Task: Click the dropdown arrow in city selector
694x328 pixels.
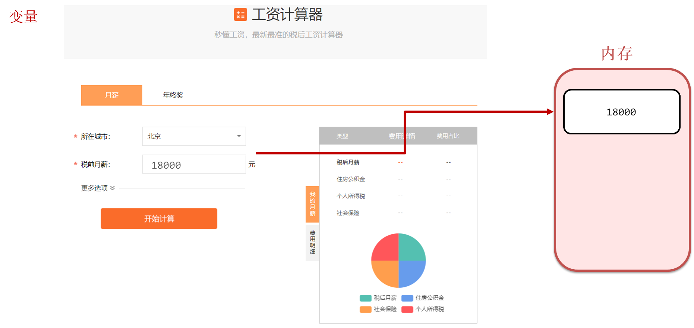Action: click(239, 136)
